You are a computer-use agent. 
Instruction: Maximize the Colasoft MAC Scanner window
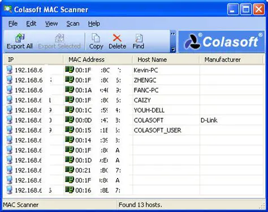tap(246, 9)
